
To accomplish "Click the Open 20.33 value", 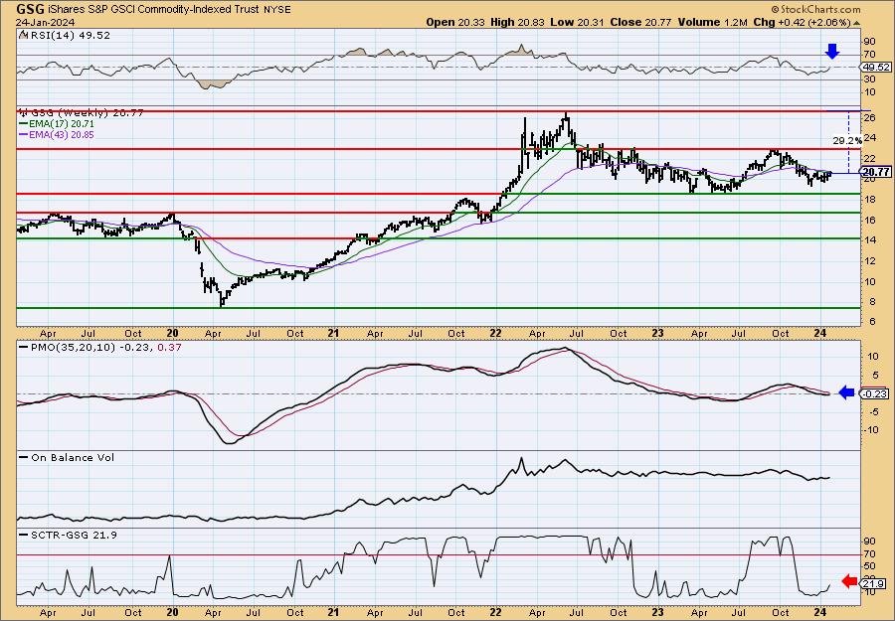I will pyautogui.click(x=456, y=22).
